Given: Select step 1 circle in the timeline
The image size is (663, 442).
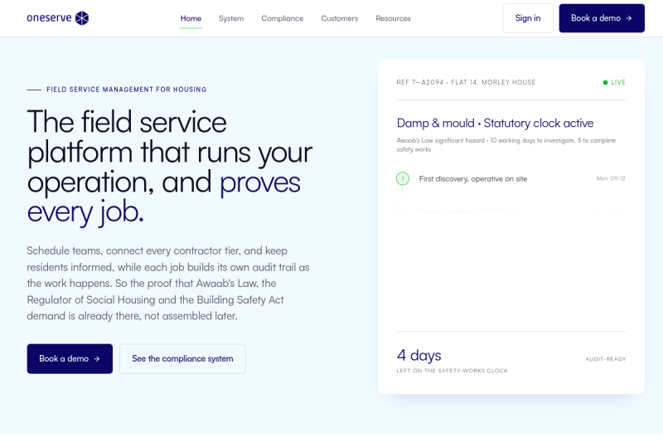Looking at the screenshot, I should [x=403, y=178].
